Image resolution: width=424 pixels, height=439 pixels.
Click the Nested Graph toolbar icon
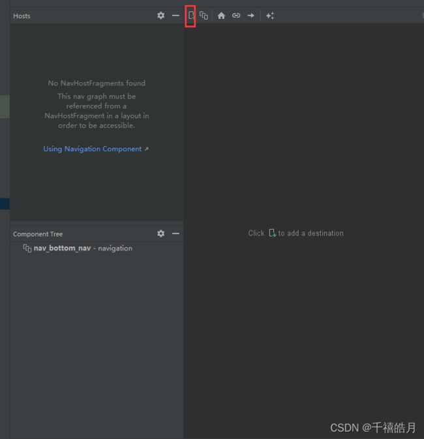(204, 16)
